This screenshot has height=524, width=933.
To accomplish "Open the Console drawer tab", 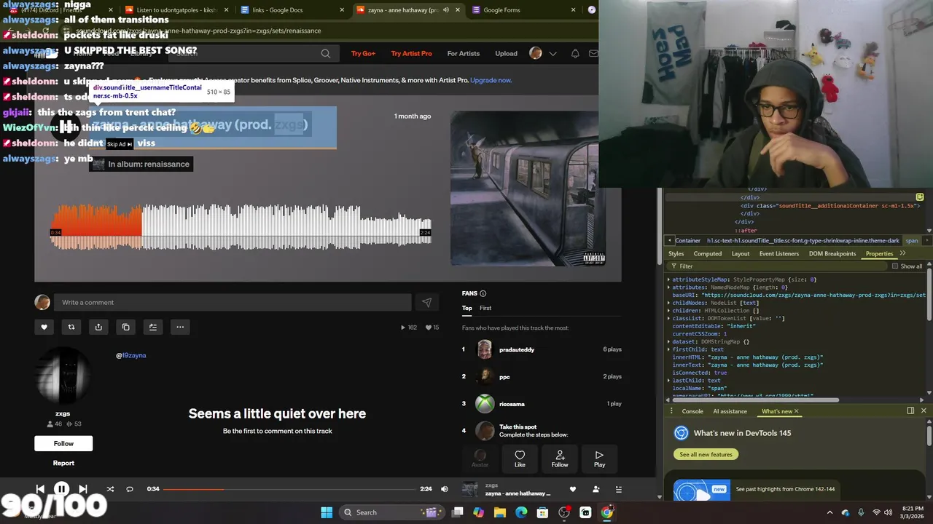I will pos(692,411).
